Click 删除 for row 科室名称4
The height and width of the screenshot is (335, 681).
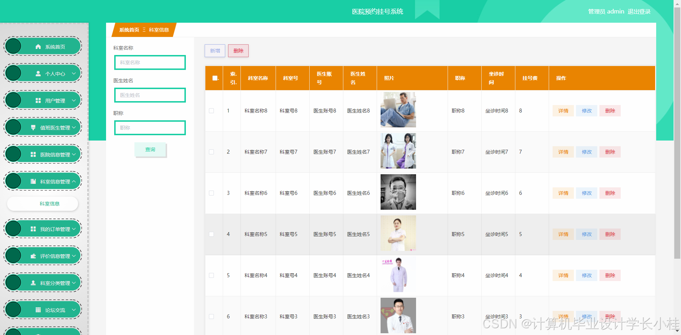tap(610, 275)
